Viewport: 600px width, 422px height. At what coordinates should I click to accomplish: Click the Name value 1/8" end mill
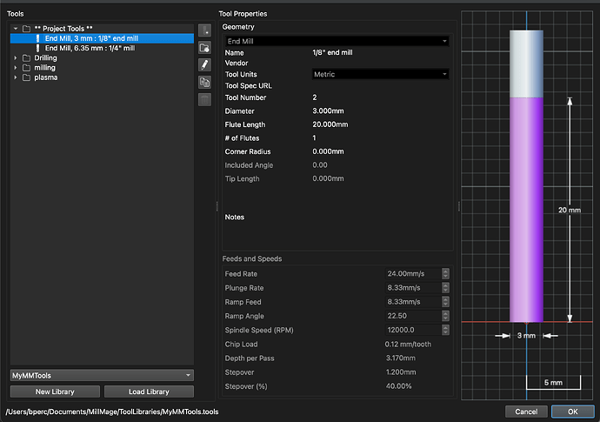point(332,52)
